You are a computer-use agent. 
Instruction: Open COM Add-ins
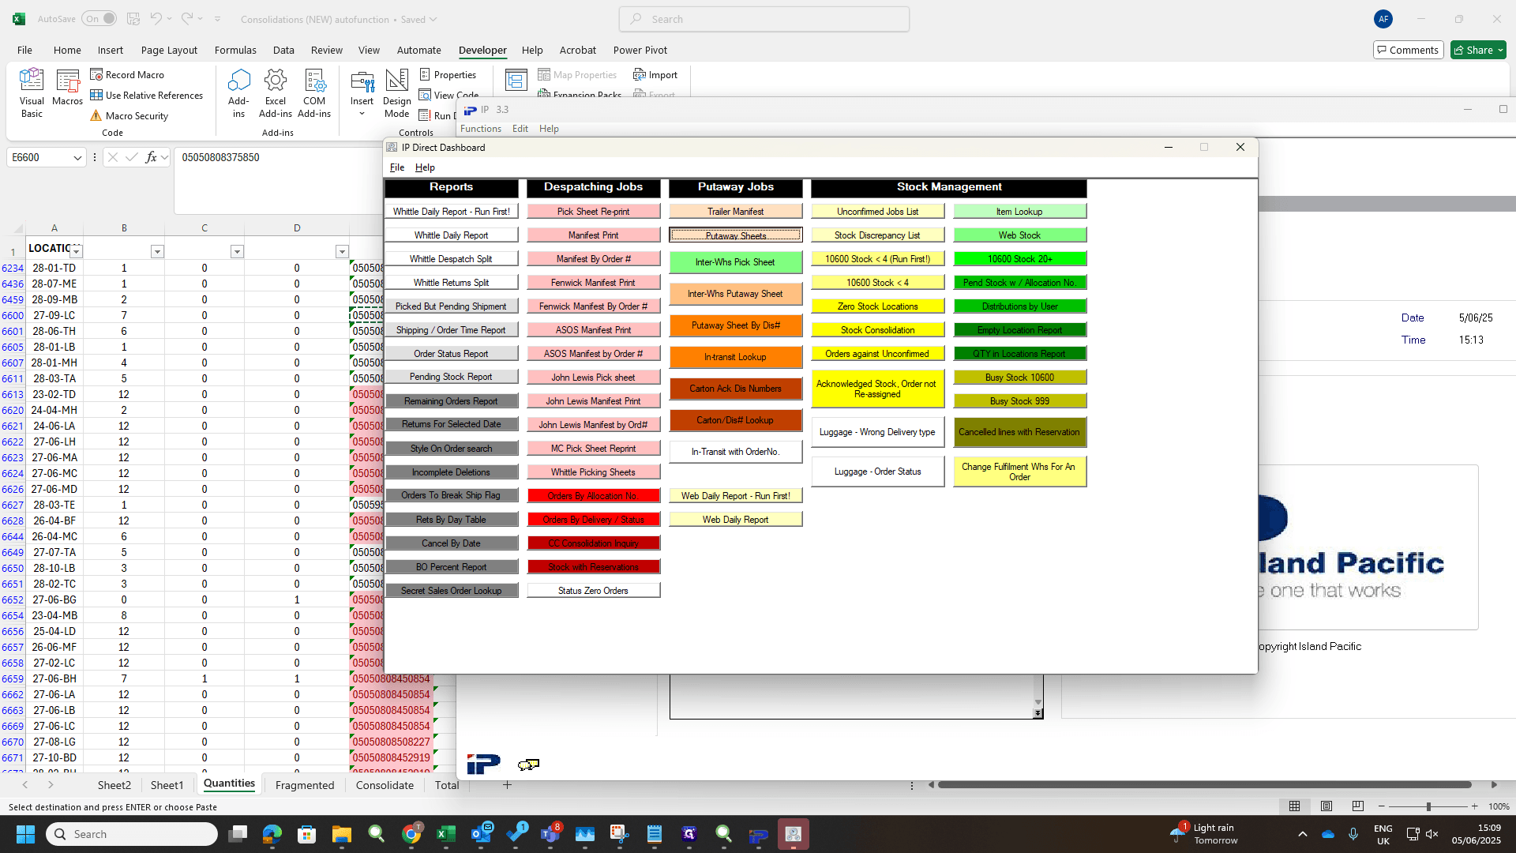[x=314, y=93]
